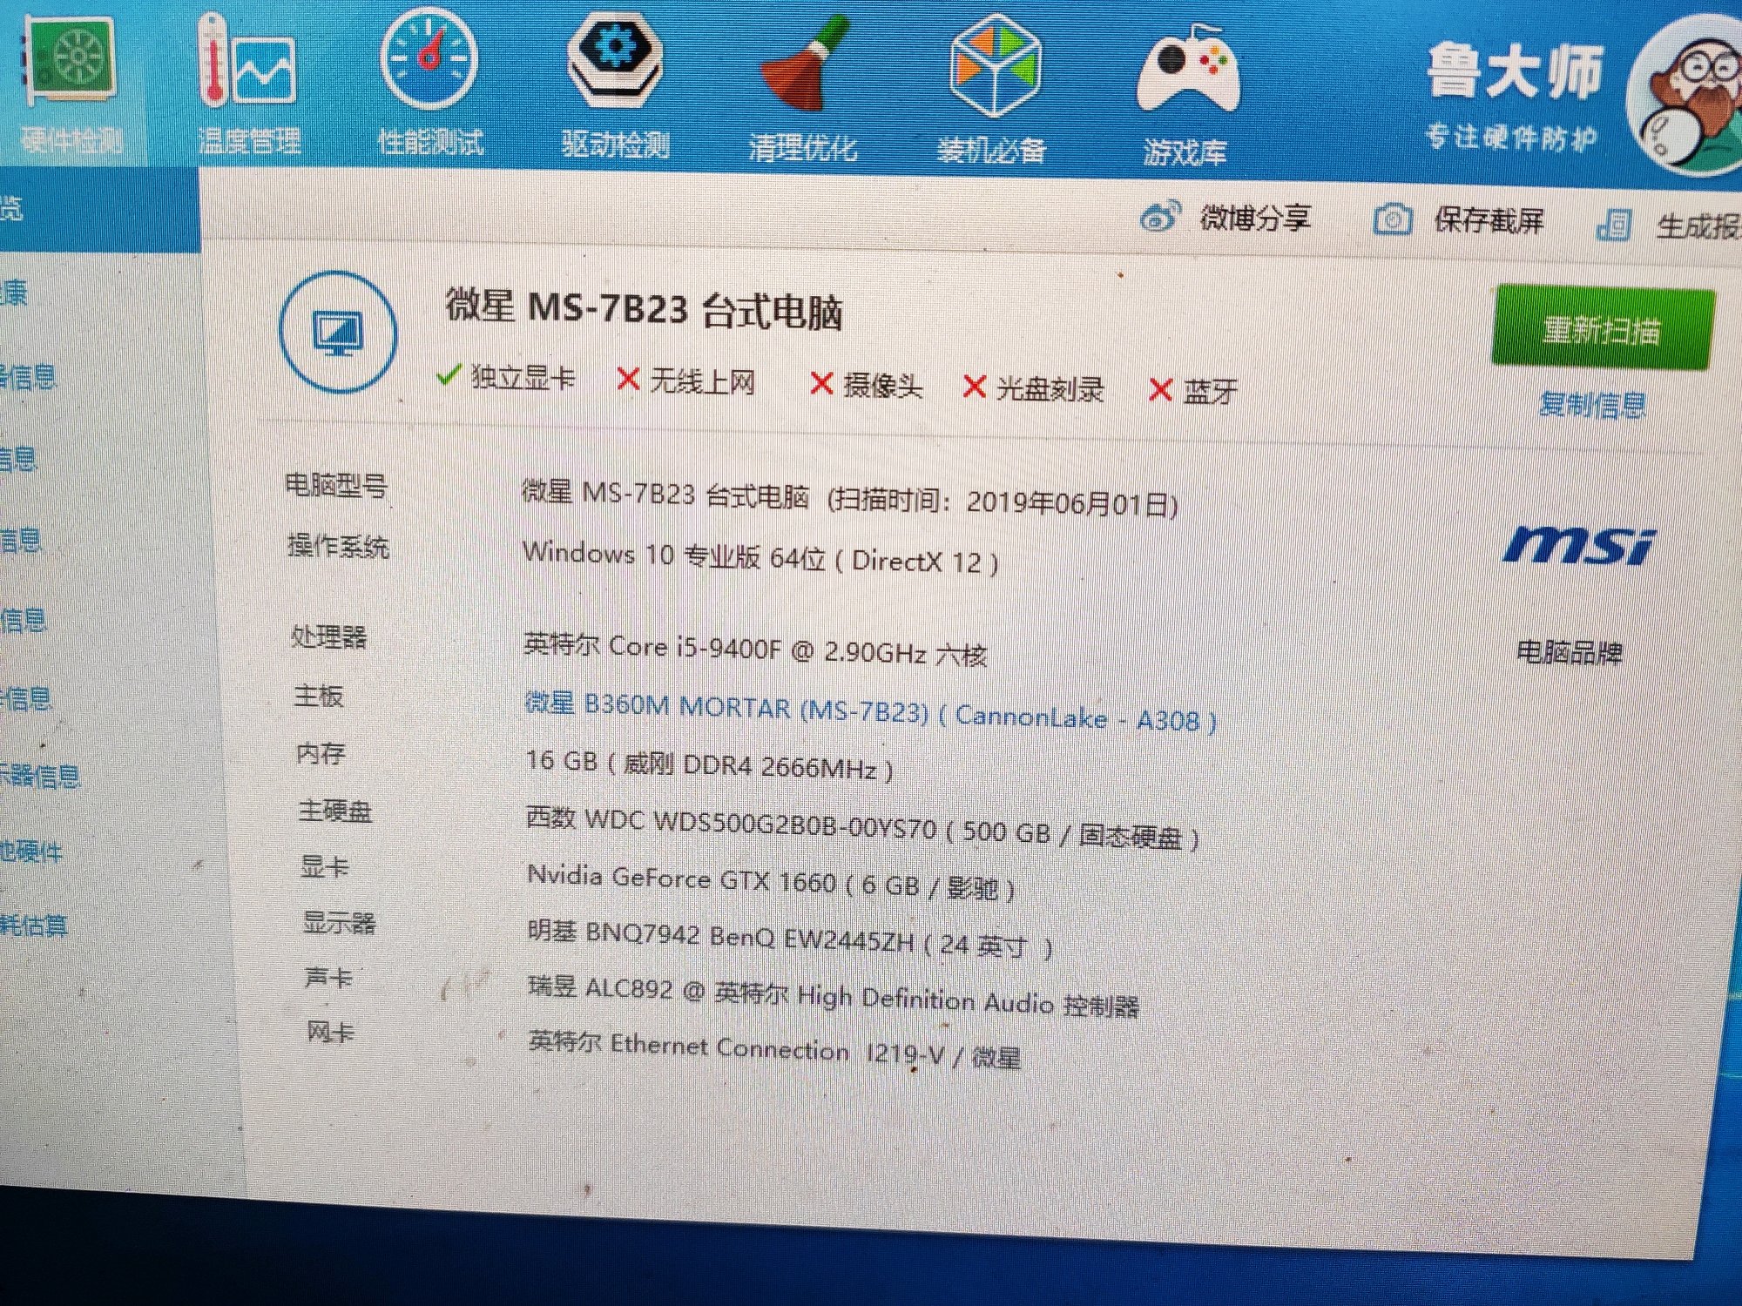Click the camera screenshot icon
Viewport: 1742px width, 1306px height.
[x=1393, y=219]
